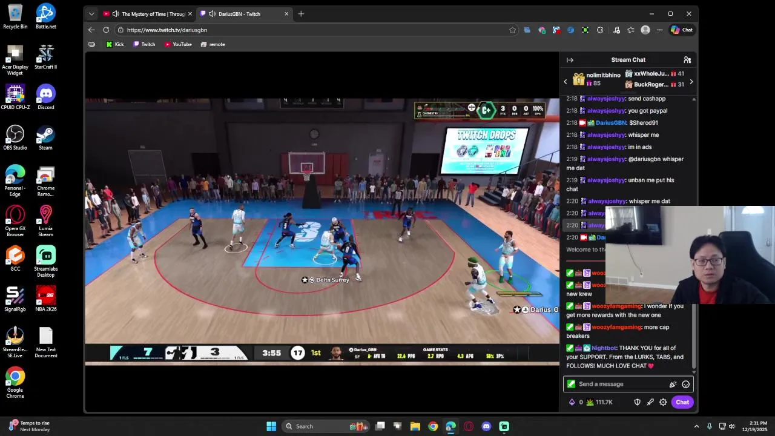Viewport: 775px width, 436px height.
Task: Add this page to favorites
Action: coord(512,30)
